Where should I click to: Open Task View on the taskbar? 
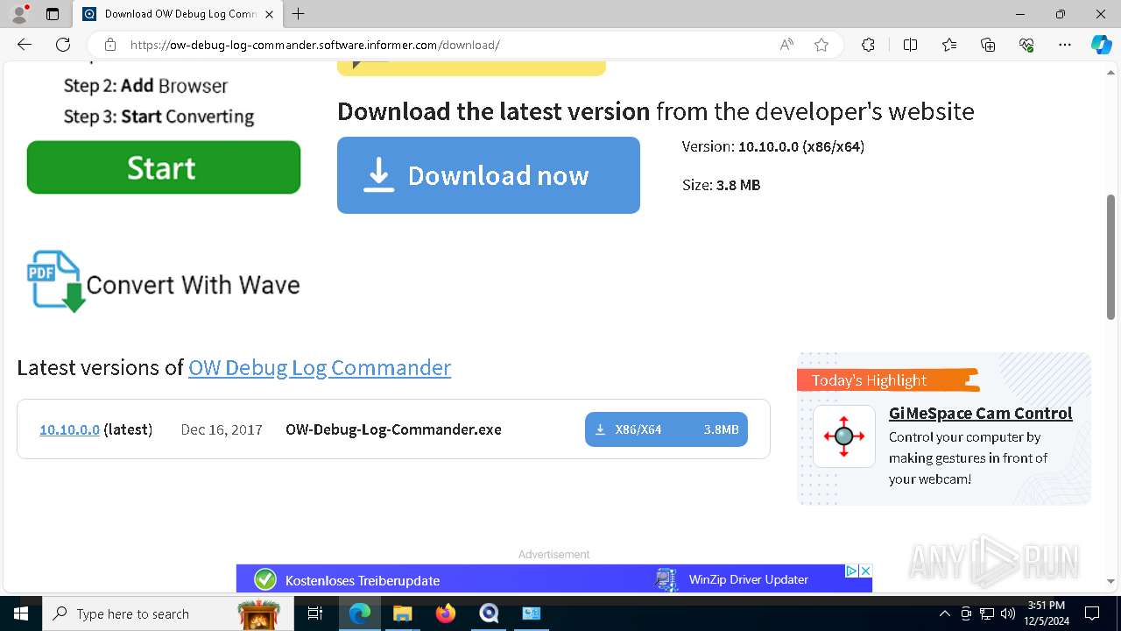pos(316,613)
